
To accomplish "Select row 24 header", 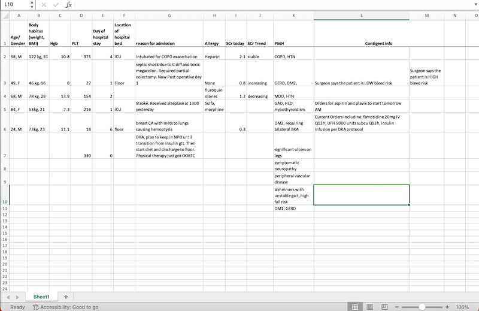I will pos(5,289).
